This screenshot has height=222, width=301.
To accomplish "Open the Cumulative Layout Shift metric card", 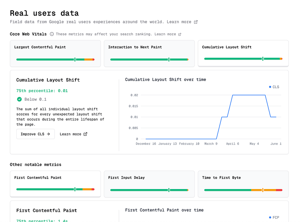I will pos(243,53).
